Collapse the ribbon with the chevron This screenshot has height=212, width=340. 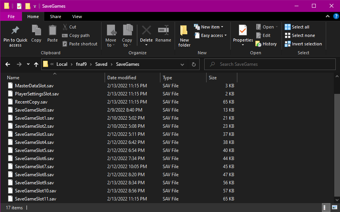click(327, 17)
